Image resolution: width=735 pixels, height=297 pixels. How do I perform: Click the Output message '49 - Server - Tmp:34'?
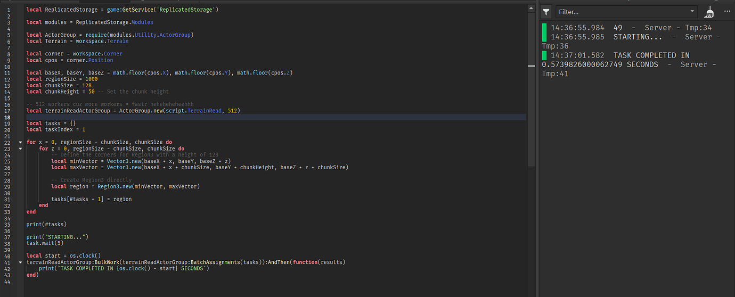(x=631, y=28)
